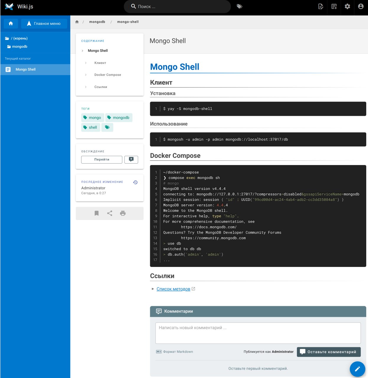Click the new page icon in top bar
Viewport: 368px width, 378px height.
click(334, 6)
